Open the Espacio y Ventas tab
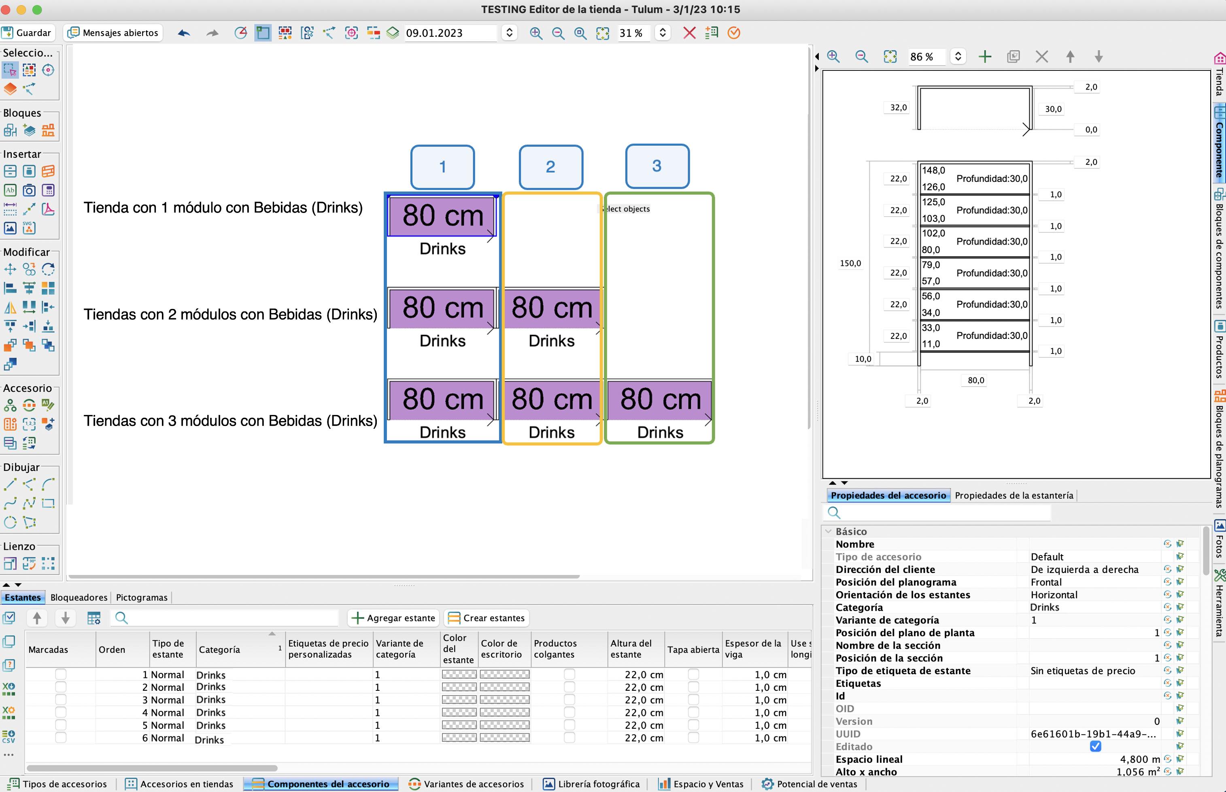The width and height of the screenshot is (1226, 792). (x=701, y=784)
